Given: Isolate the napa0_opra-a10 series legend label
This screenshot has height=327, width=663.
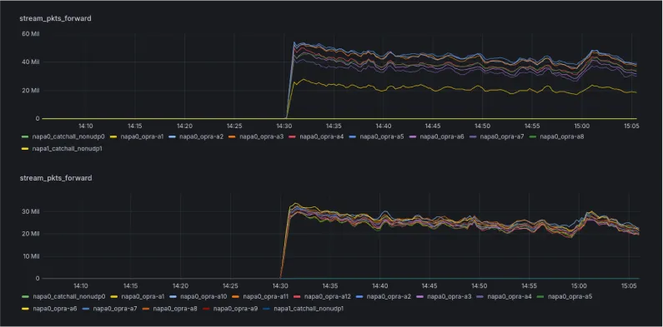Looking at the screenshot, I should point(203,296).
